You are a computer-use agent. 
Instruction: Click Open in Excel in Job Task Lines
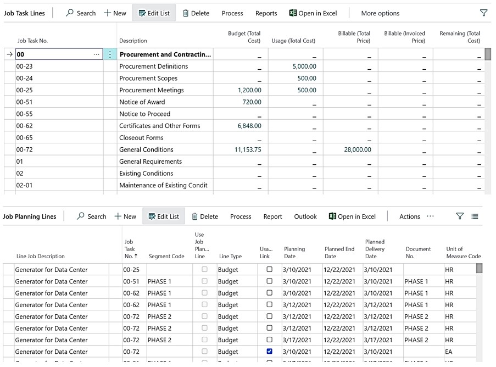point(313,13)
